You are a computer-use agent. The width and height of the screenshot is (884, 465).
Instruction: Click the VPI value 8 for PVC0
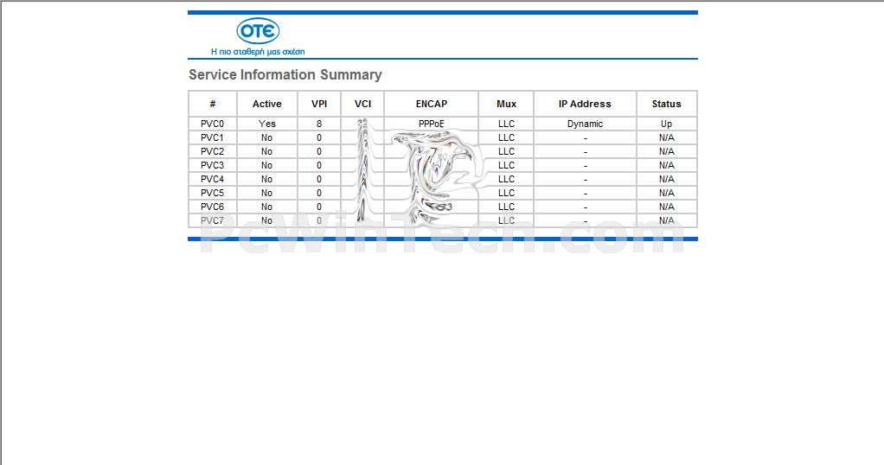[x=319, y=124]
